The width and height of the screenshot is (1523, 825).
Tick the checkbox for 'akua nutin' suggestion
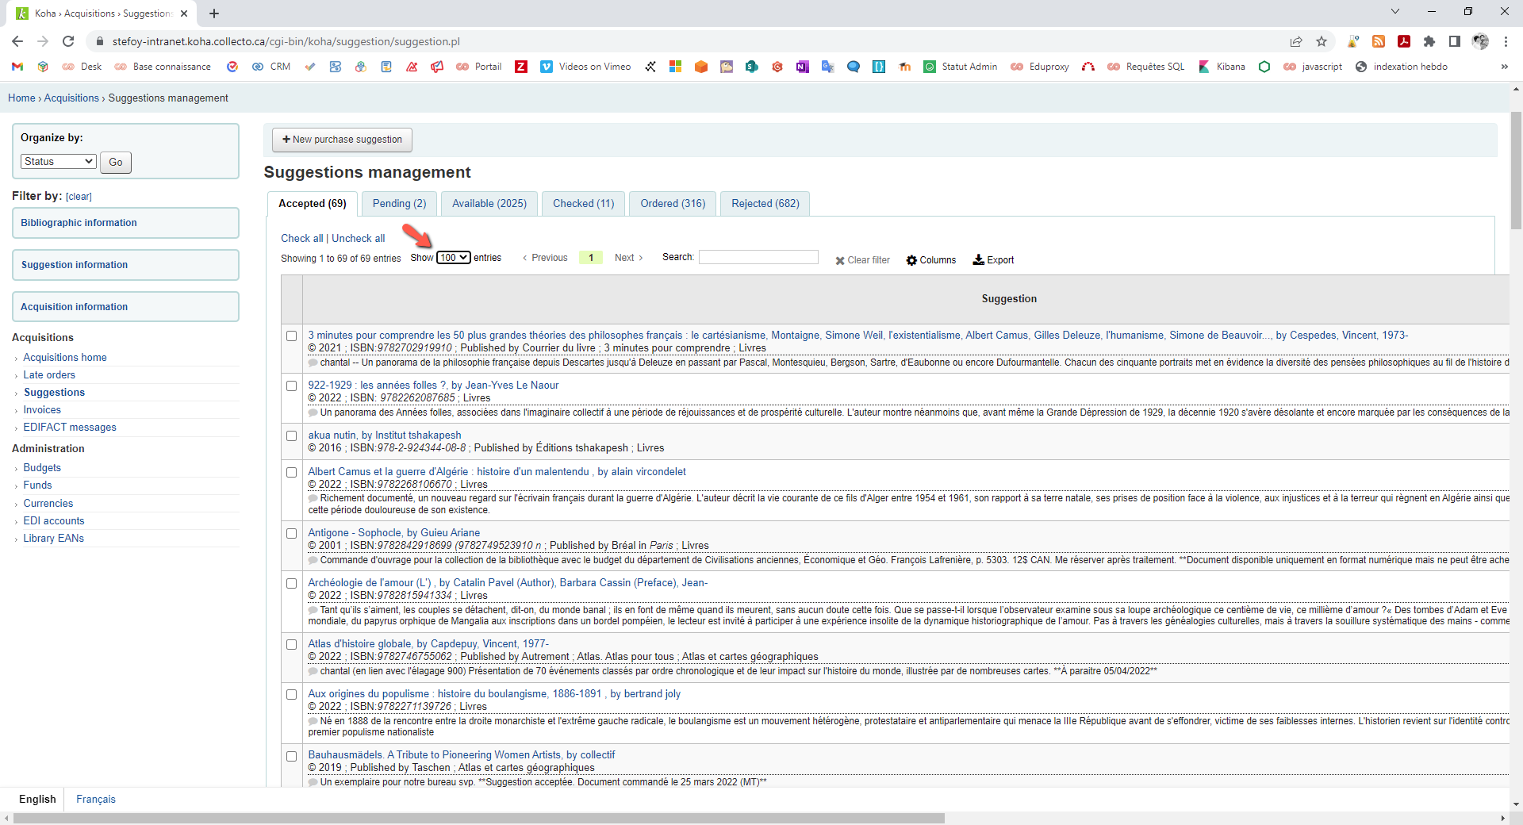click(292, 436)
